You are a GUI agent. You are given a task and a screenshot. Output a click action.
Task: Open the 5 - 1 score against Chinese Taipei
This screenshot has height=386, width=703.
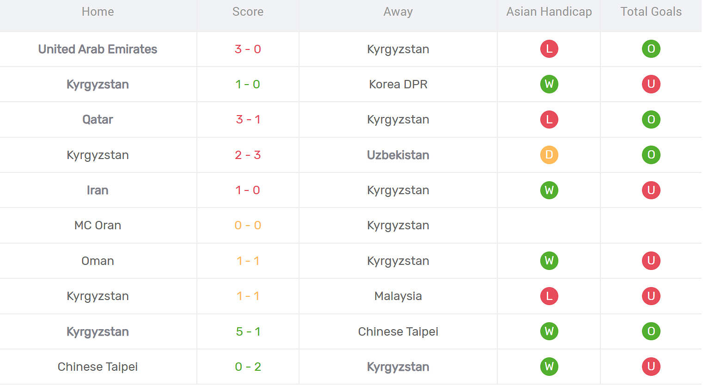pos(248,331)
